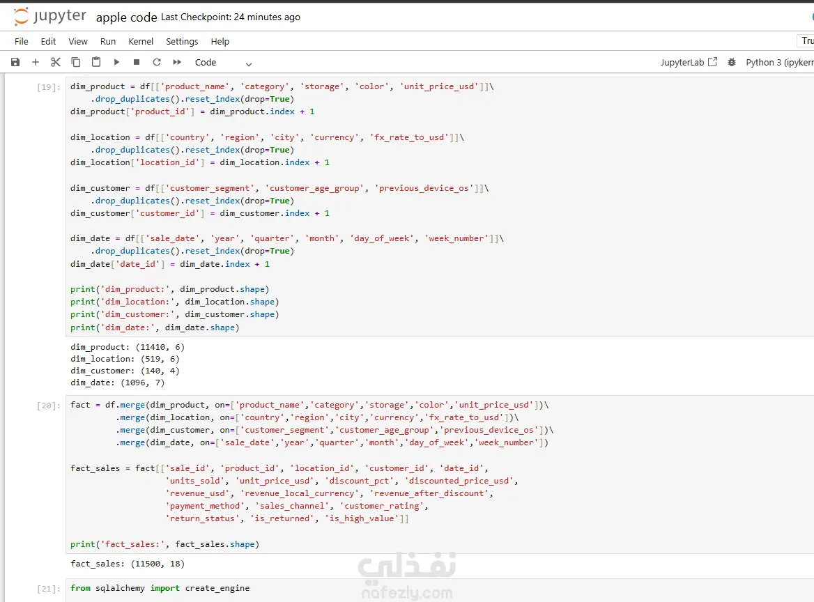The height and width of the screenshot is (602, 814).
Task: Select the Python 3 (ipykernel) kernel name
Action: 779,62
